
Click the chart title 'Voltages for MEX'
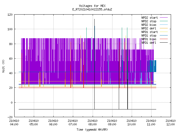[x=92, y=6]
